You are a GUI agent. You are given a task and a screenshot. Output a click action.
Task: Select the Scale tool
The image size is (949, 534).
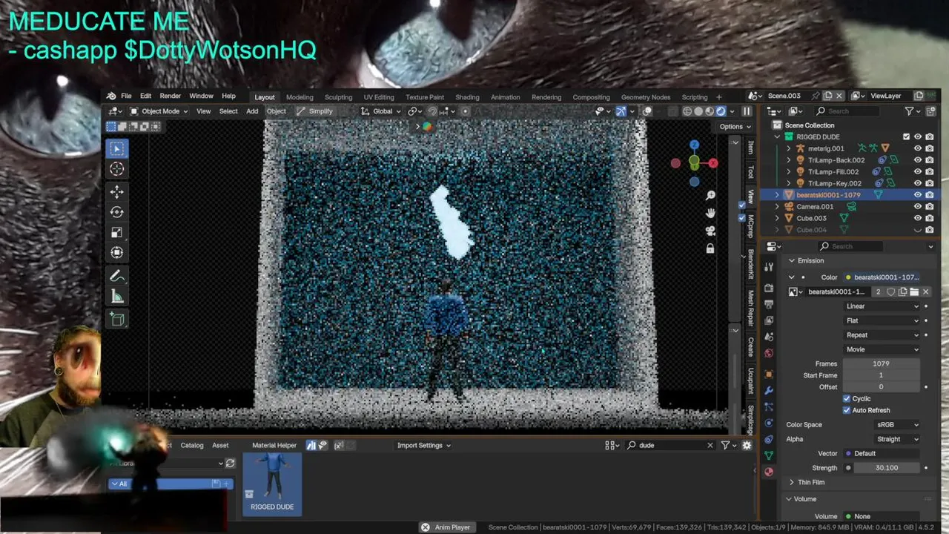click(x=117, y=233)
